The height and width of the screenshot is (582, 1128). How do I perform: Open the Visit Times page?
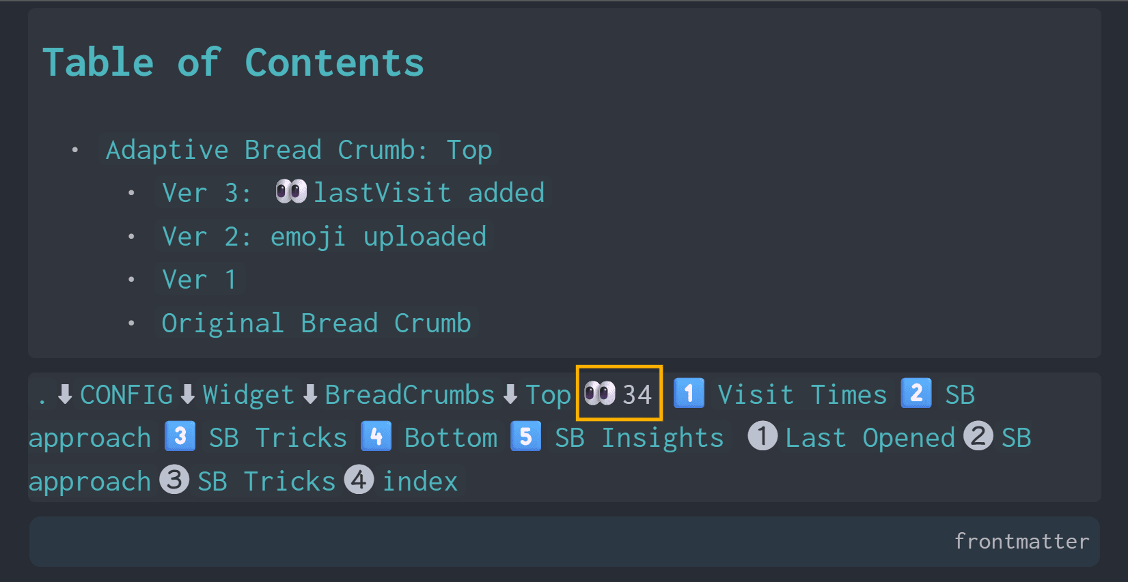tap(802, 394)
